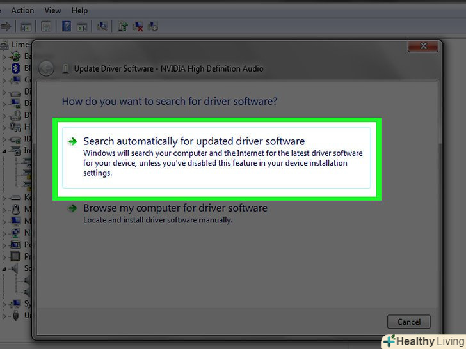The height and width of the screenshot is (349, 466).
Task: Open the View menu
Action: (x=52, y=11)
